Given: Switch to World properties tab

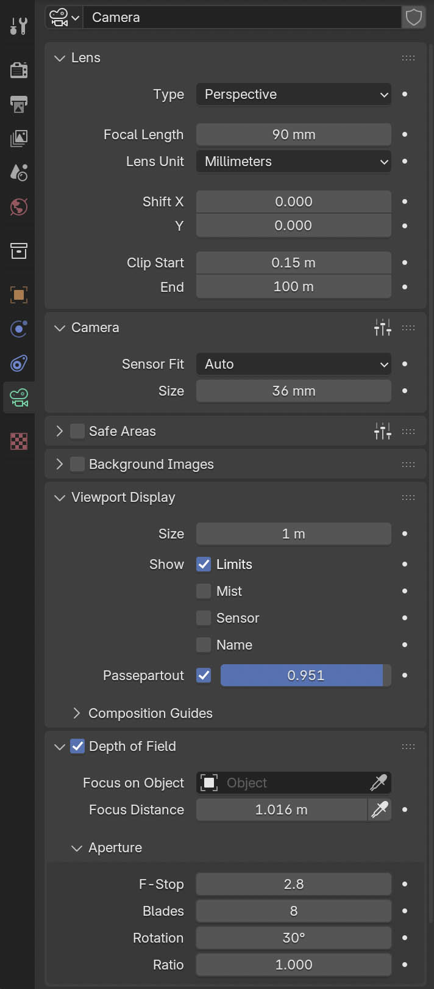Looking at the screenshot, I should 19,207.
